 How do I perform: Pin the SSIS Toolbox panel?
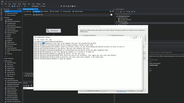19,9
